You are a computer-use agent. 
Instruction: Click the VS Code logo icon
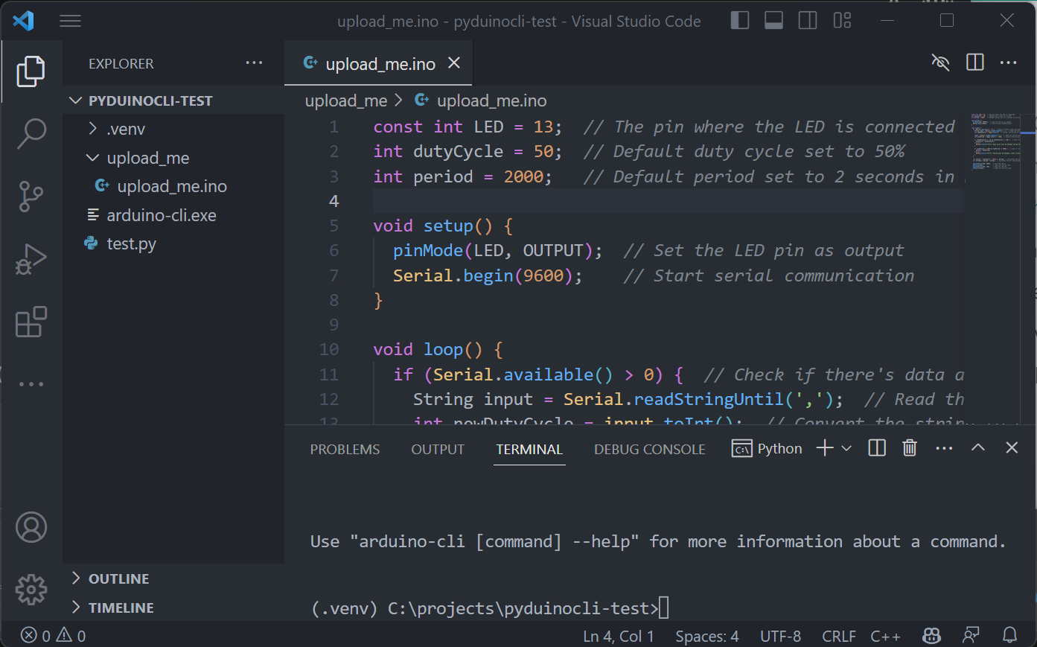point(23,20)
